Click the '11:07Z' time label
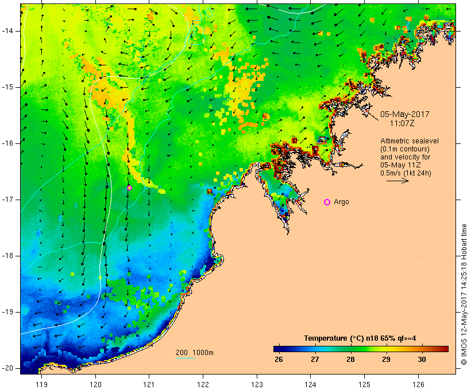This screenshot has height=390, width=471. pyautogui.click(x=402, y=123)
